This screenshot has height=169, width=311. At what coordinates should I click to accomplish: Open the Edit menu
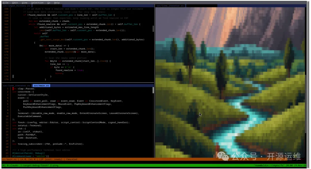tap(15, 3)
